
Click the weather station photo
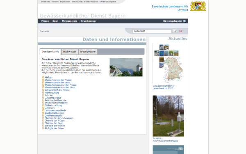[168, 116]
